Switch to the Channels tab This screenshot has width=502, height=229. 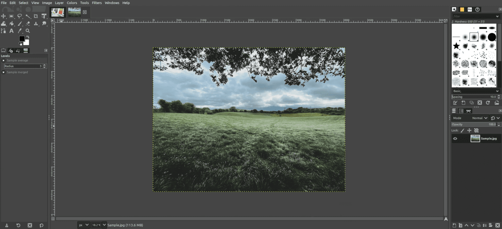[x=461, y=111]
